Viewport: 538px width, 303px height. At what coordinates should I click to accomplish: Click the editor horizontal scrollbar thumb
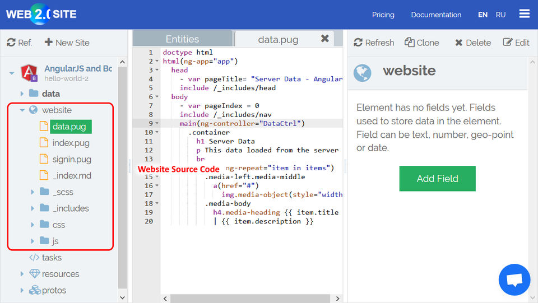[x=250, y=299]
